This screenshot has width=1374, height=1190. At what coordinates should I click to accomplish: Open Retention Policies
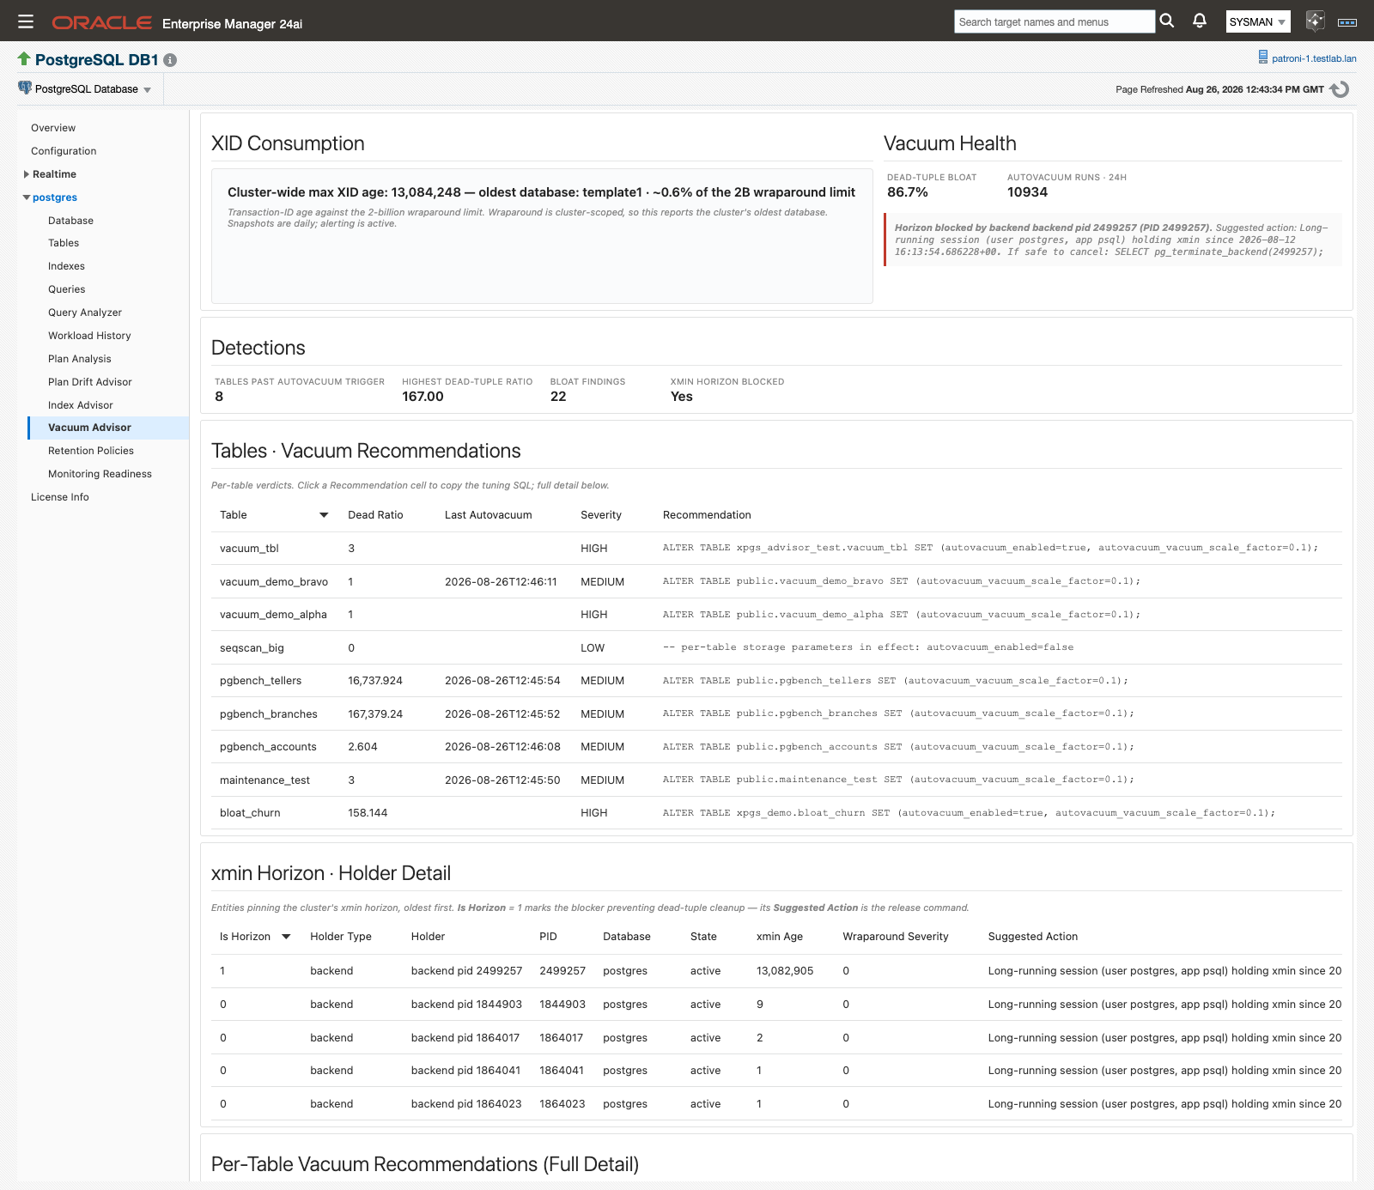[x=91, y=451]
